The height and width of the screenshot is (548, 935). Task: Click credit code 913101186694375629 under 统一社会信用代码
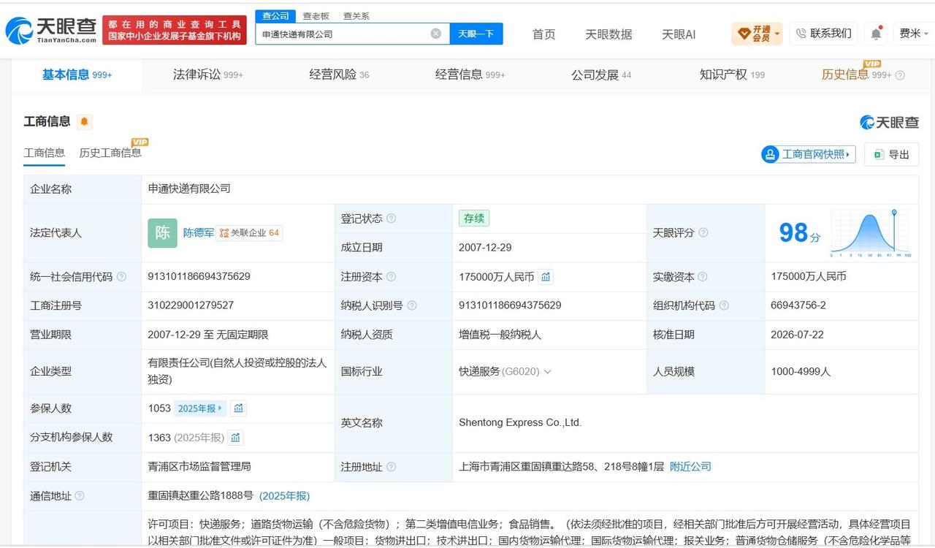[x=199, y=277]
